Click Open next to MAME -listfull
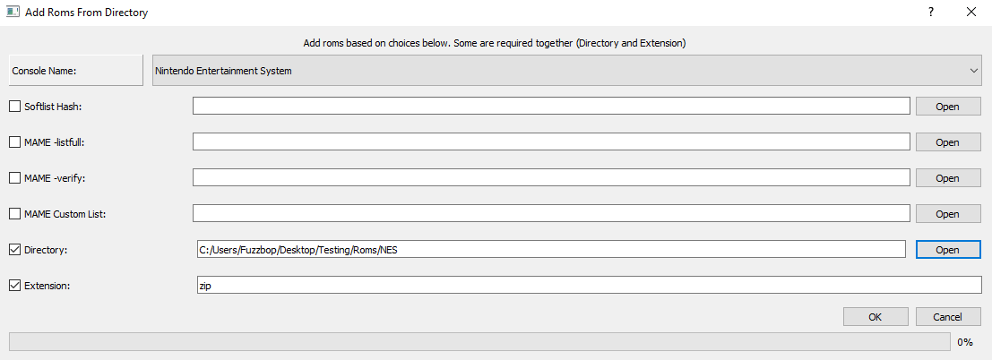This screenshot has width=992, height=360. click(x=947, y=142)
